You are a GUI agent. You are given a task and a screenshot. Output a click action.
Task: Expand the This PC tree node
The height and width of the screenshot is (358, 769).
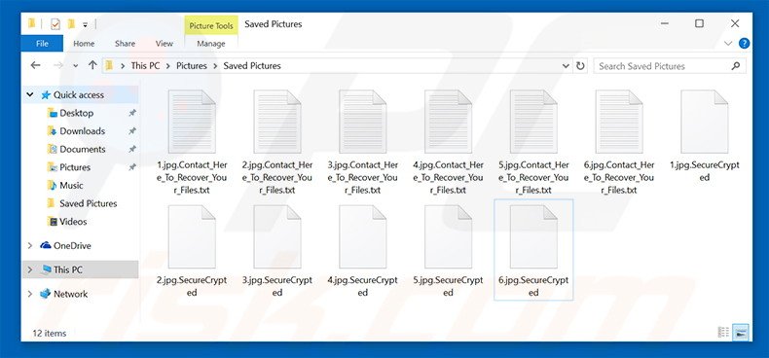pyautogui.click(x=30, y=269)
